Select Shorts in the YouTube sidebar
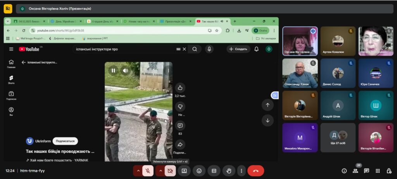The width and height of the screenshot is (397, 179). pos(11,79)
